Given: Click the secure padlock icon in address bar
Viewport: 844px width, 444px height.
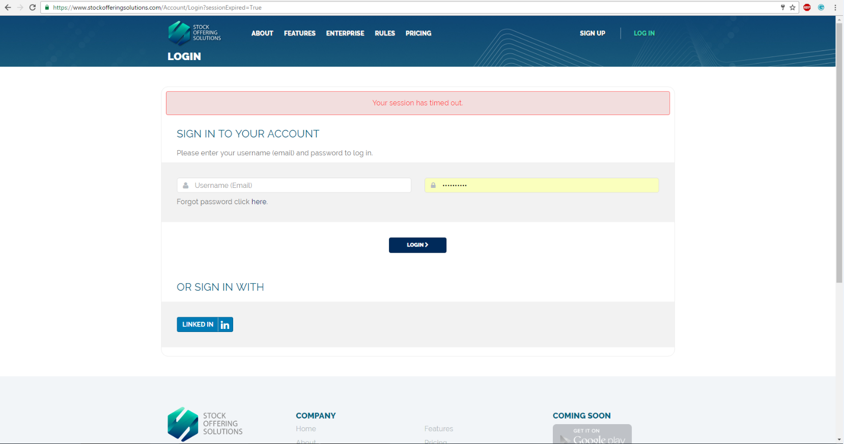Looking at the screenshot, I should (47, 8).
